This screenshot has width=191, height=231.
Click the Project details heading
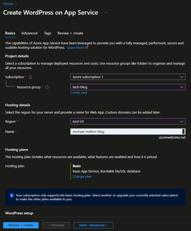(x=17, y=56)
